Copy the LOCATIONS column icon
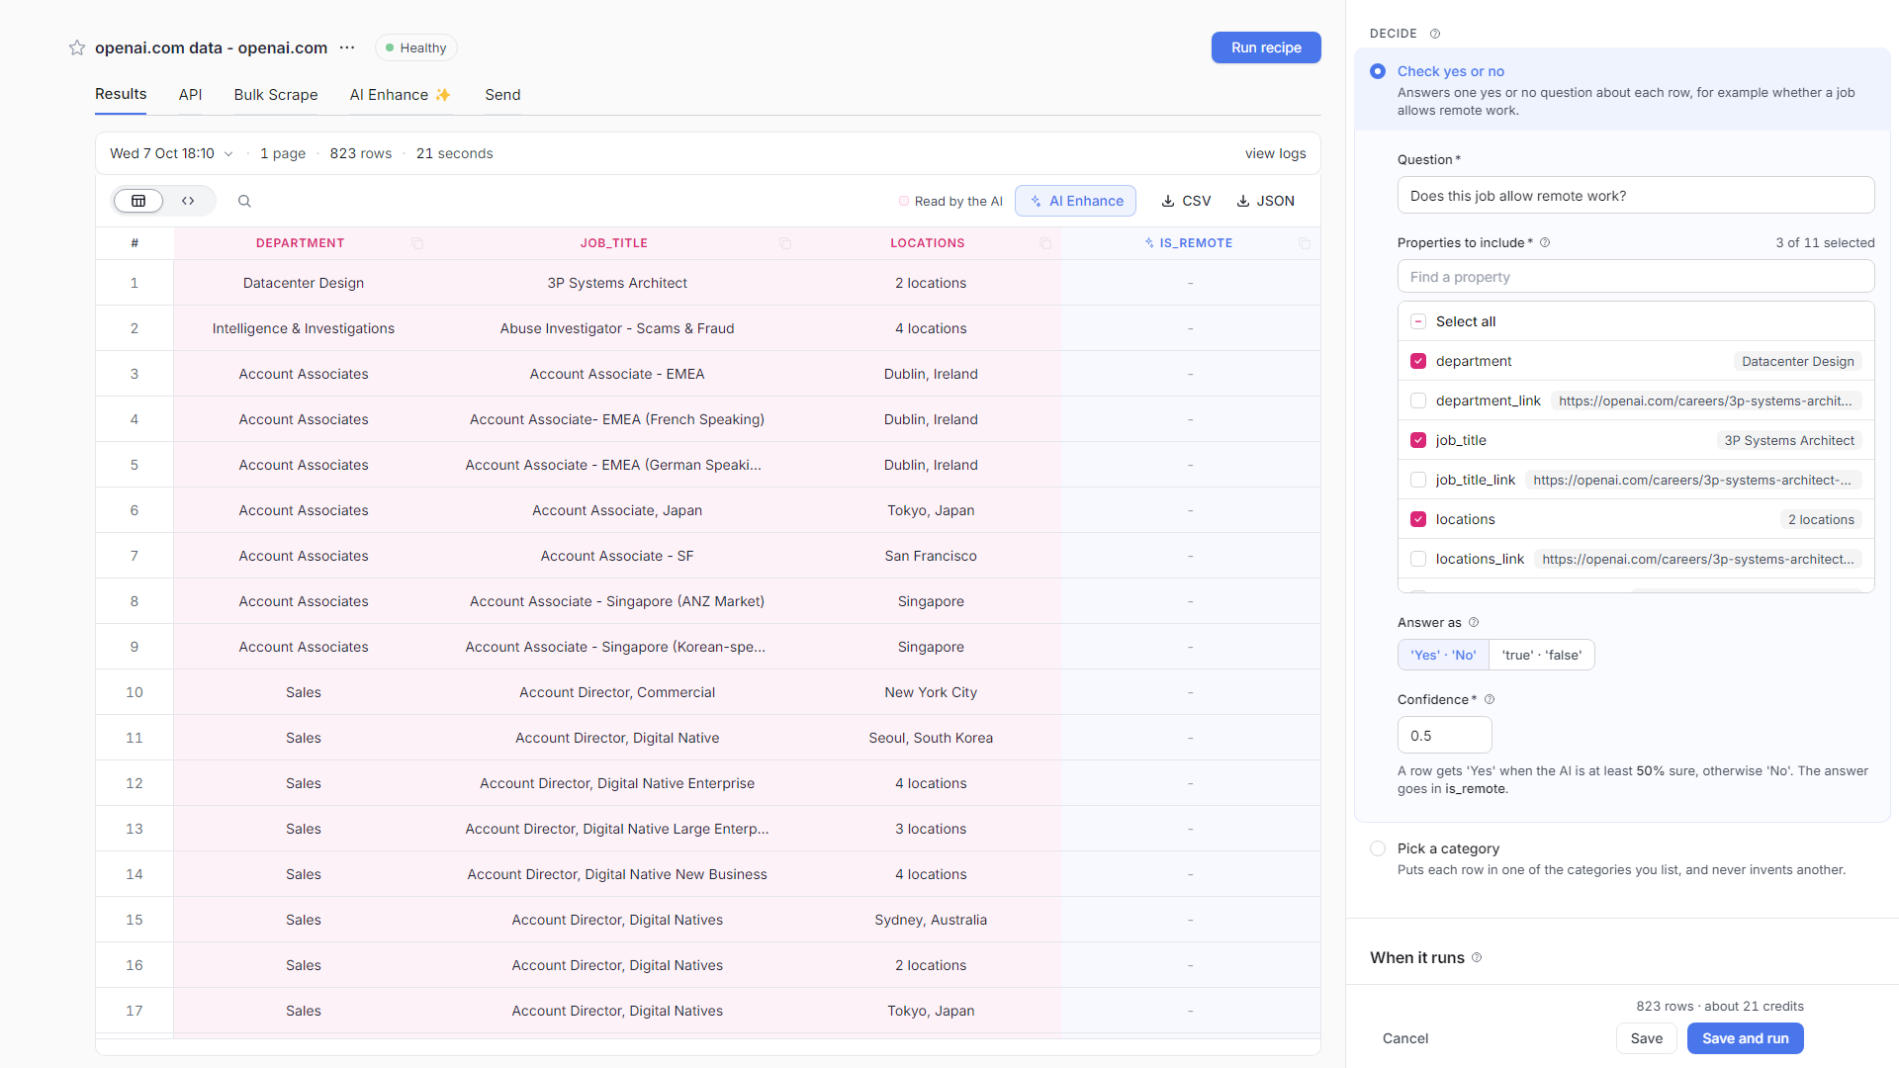Viewport: 1899px width, 1068px height. click(1045, 243)
